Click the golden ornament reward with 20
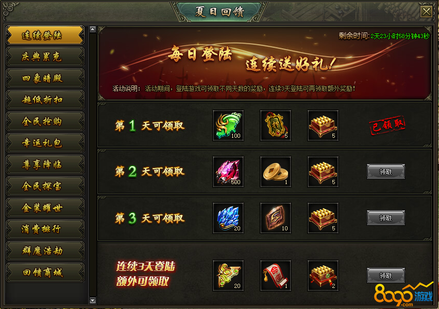439x309 pixels. pyautogui.click(x=228, y=276)
